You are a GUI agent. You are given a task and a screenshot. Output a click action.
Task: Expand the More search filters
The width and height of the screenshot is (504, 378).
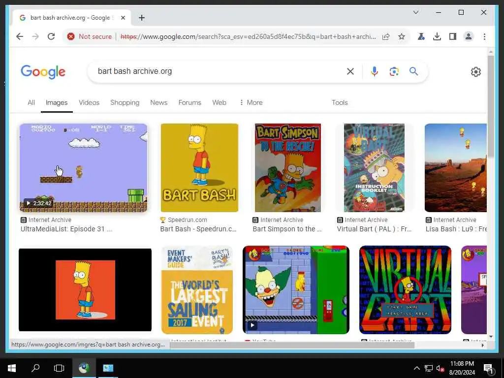[251, 102]
